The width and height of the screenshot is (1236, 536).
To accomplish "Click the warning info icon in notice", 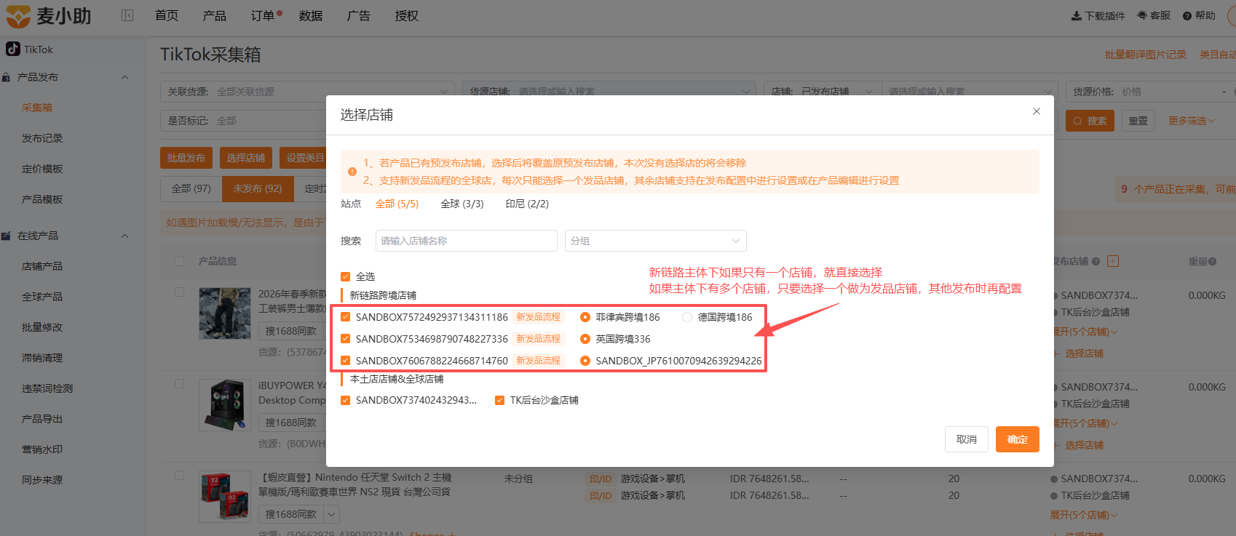I will tap(352, 172).
